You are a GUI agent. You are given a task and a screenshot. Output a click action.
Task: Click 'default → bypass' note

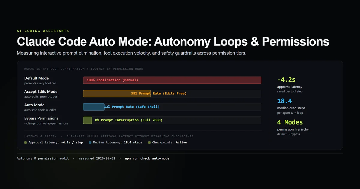tap(289, 134)
